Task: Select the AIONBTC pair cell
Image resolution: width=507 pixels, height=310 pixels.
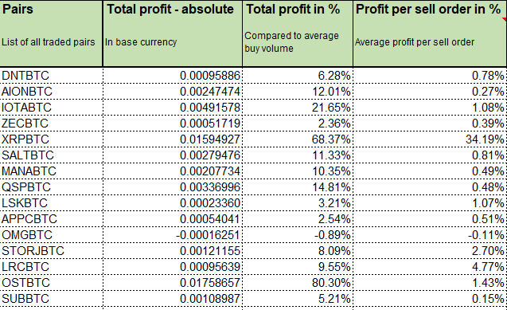Action: point(52,92)
